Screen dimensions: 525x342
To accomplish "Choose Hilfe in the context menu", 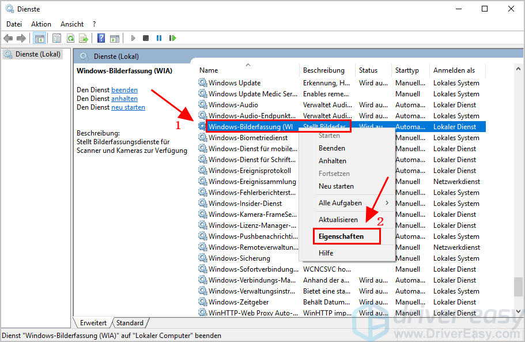I will click(x=346, y=253).
